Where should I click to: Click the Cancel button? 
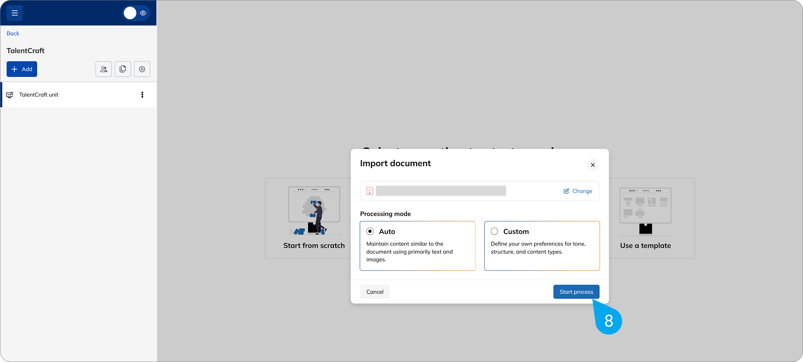[375, 292]
